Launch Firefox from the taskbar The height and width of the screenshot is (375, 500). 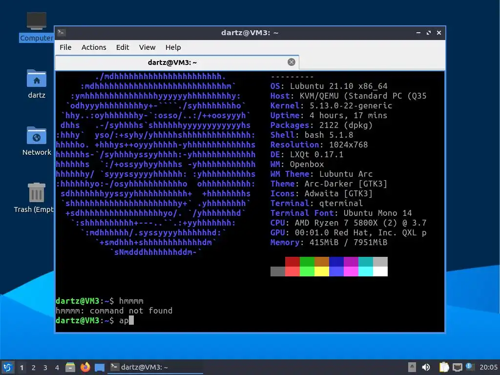point(85,367)
